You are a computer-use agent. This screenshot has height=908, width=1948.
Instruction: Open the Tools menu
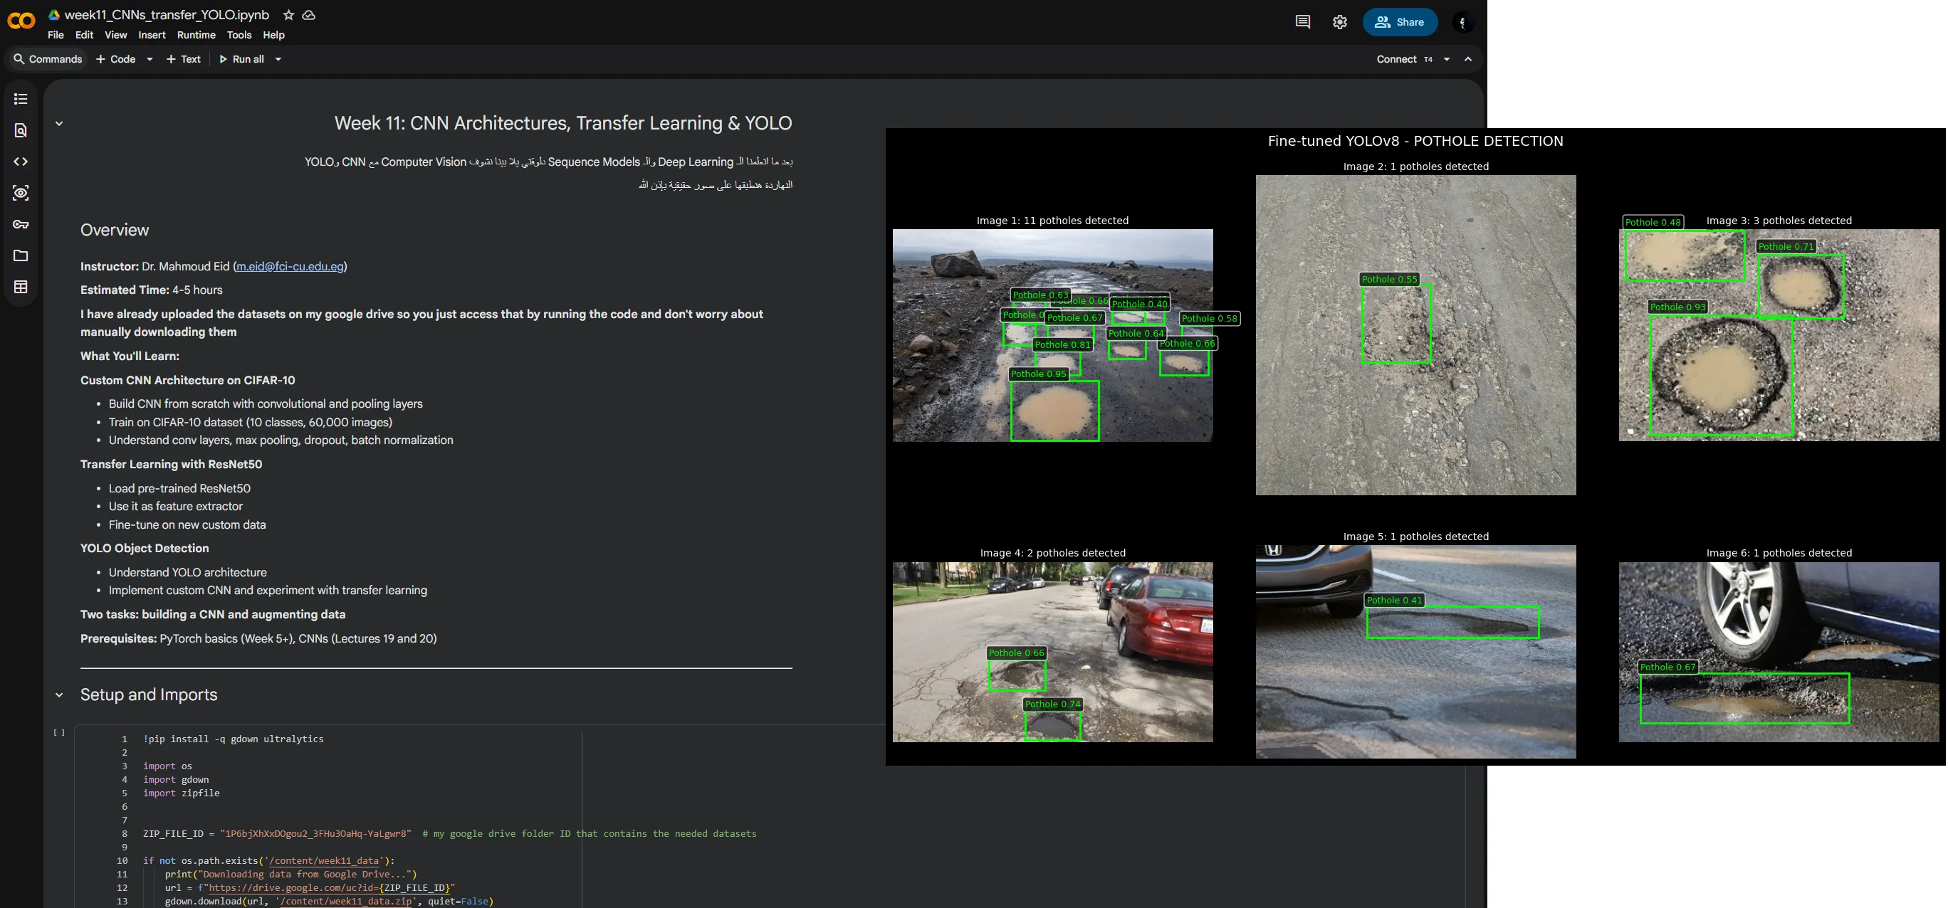pyautogui.click(x=239, y=35)
